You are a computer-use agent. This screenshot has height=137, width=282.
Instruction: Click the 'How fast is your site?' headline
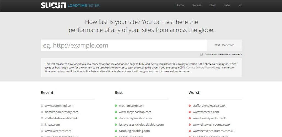point(142,26)
